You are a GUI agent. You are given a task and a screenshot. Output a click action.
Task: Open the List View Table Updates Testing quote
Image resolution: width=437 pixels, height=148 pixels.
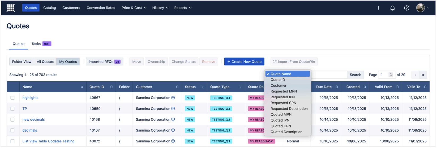(48, 141)
